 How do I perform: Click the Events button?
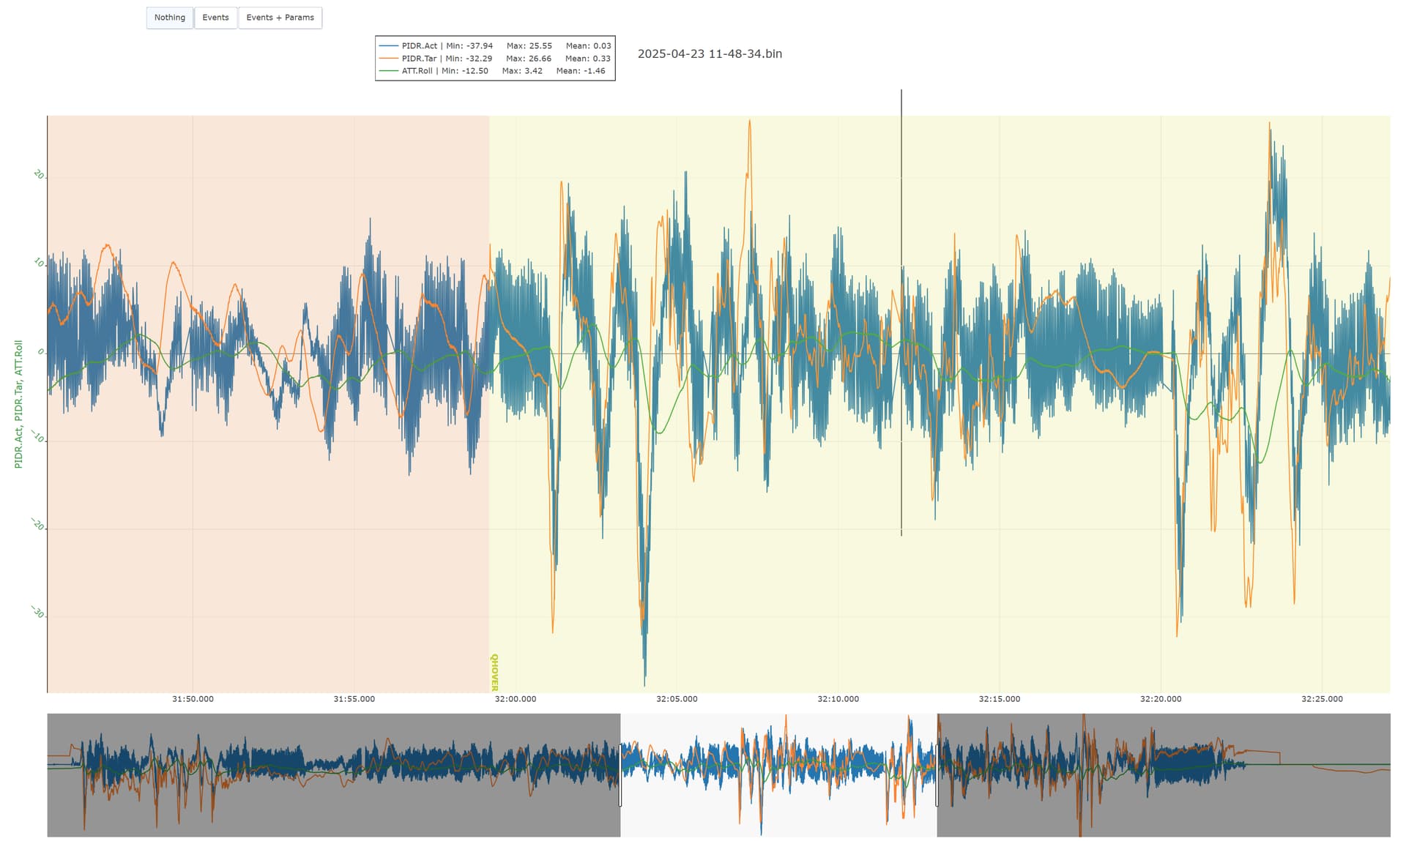(215, 18)
